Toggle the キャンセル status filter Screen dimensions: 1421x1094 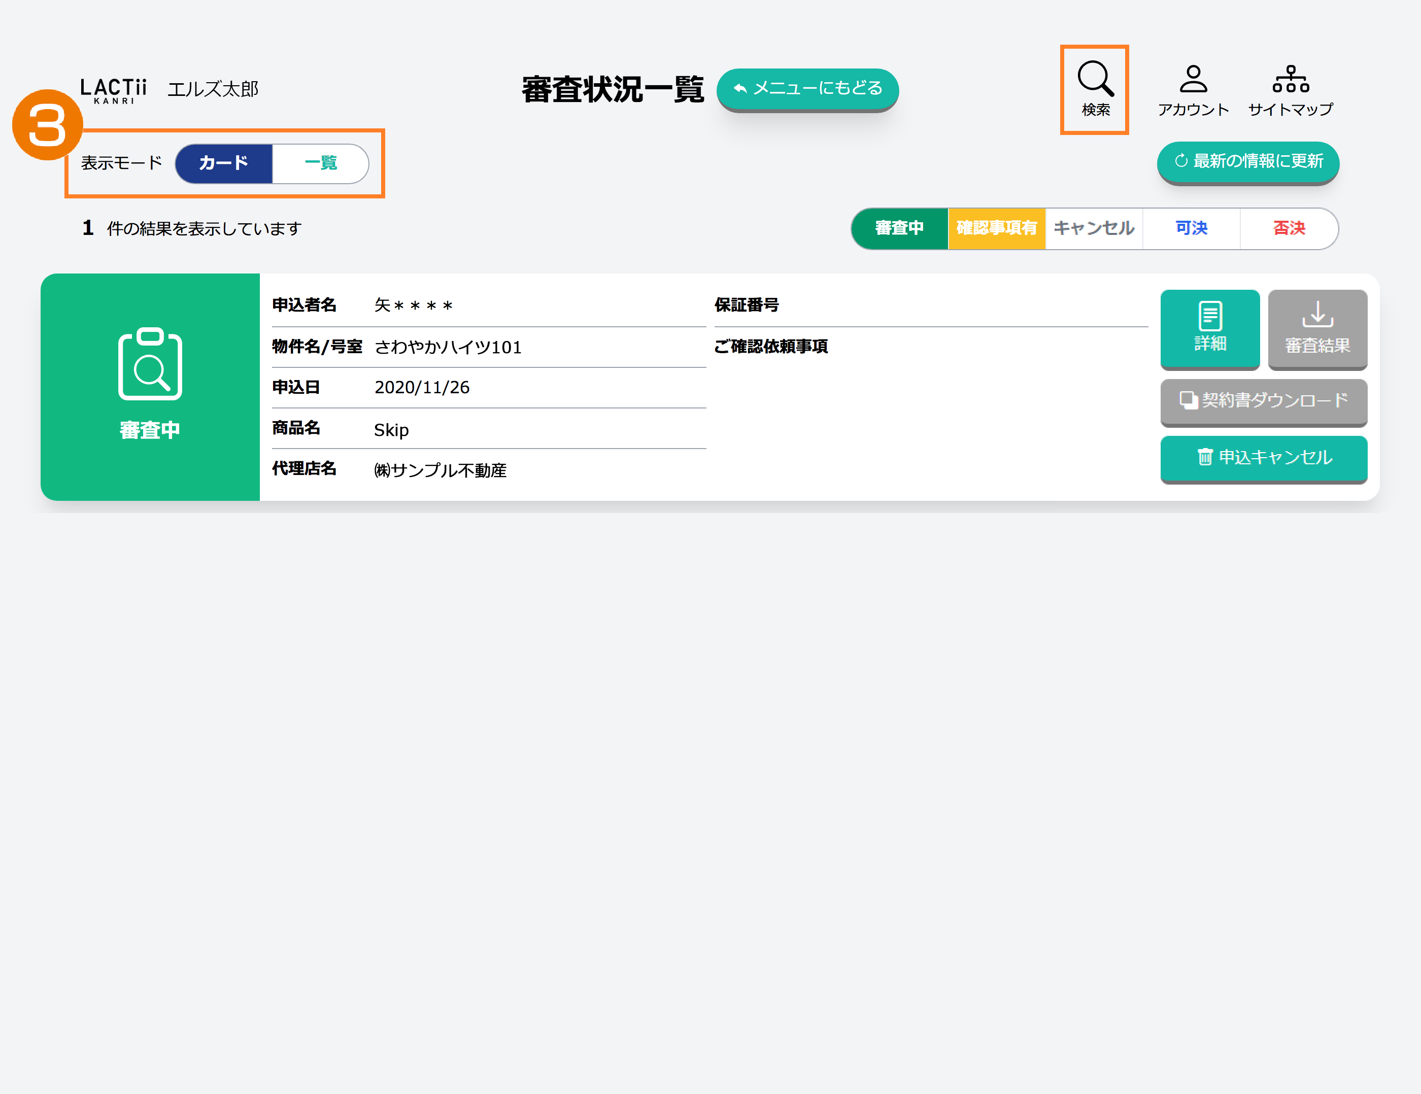pyautogui.click(x=1094, y=228)
